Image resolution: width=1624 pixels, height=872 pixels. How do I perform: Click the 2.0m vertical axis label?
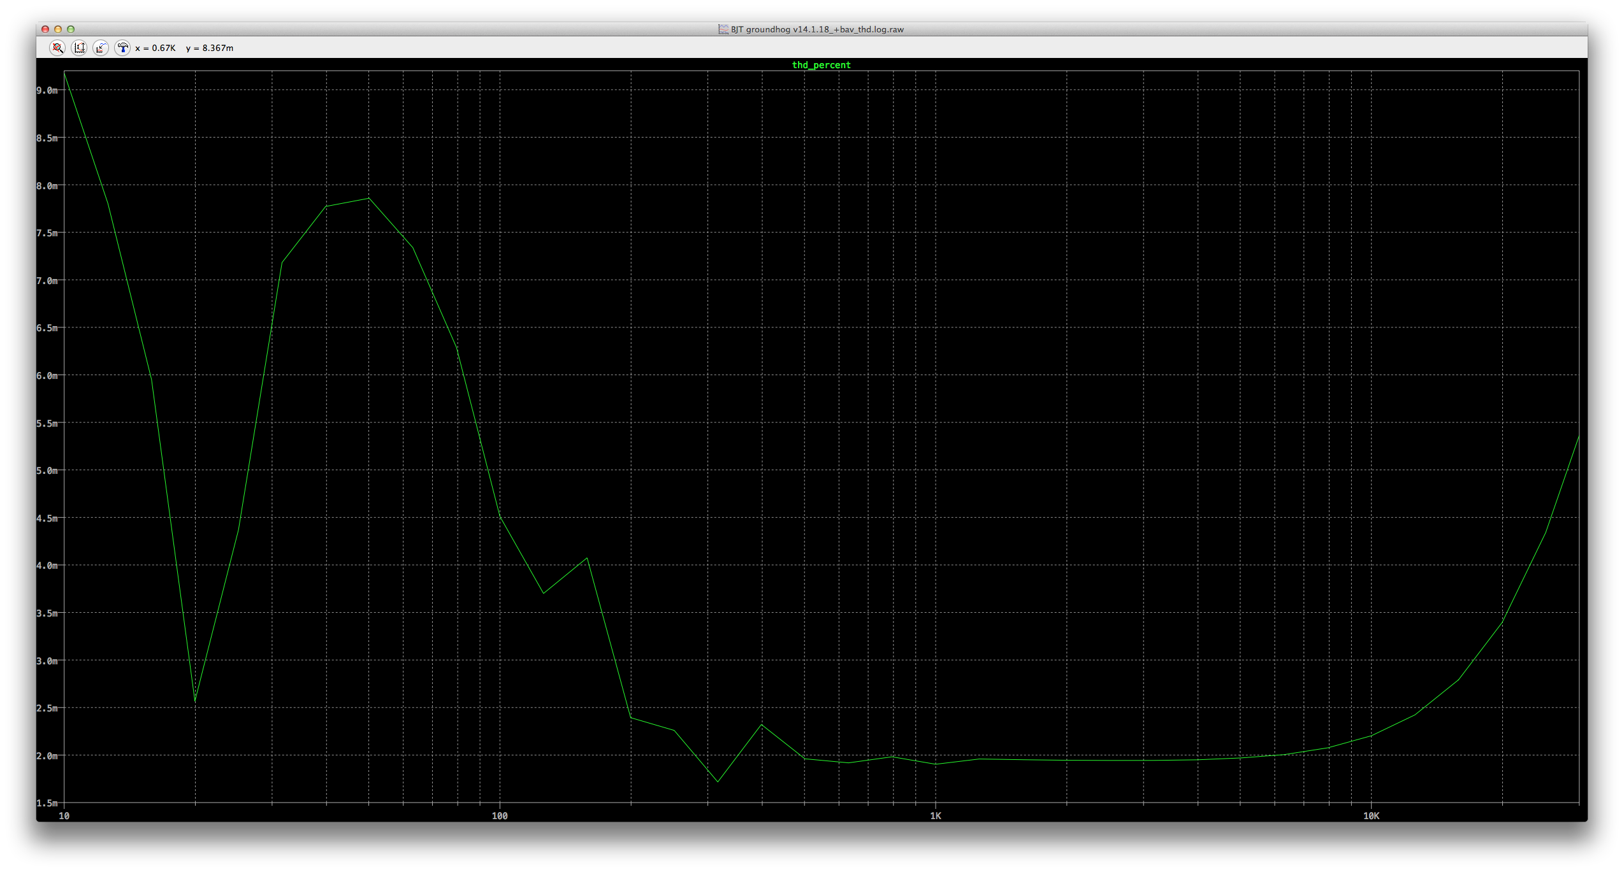[47, 756]
